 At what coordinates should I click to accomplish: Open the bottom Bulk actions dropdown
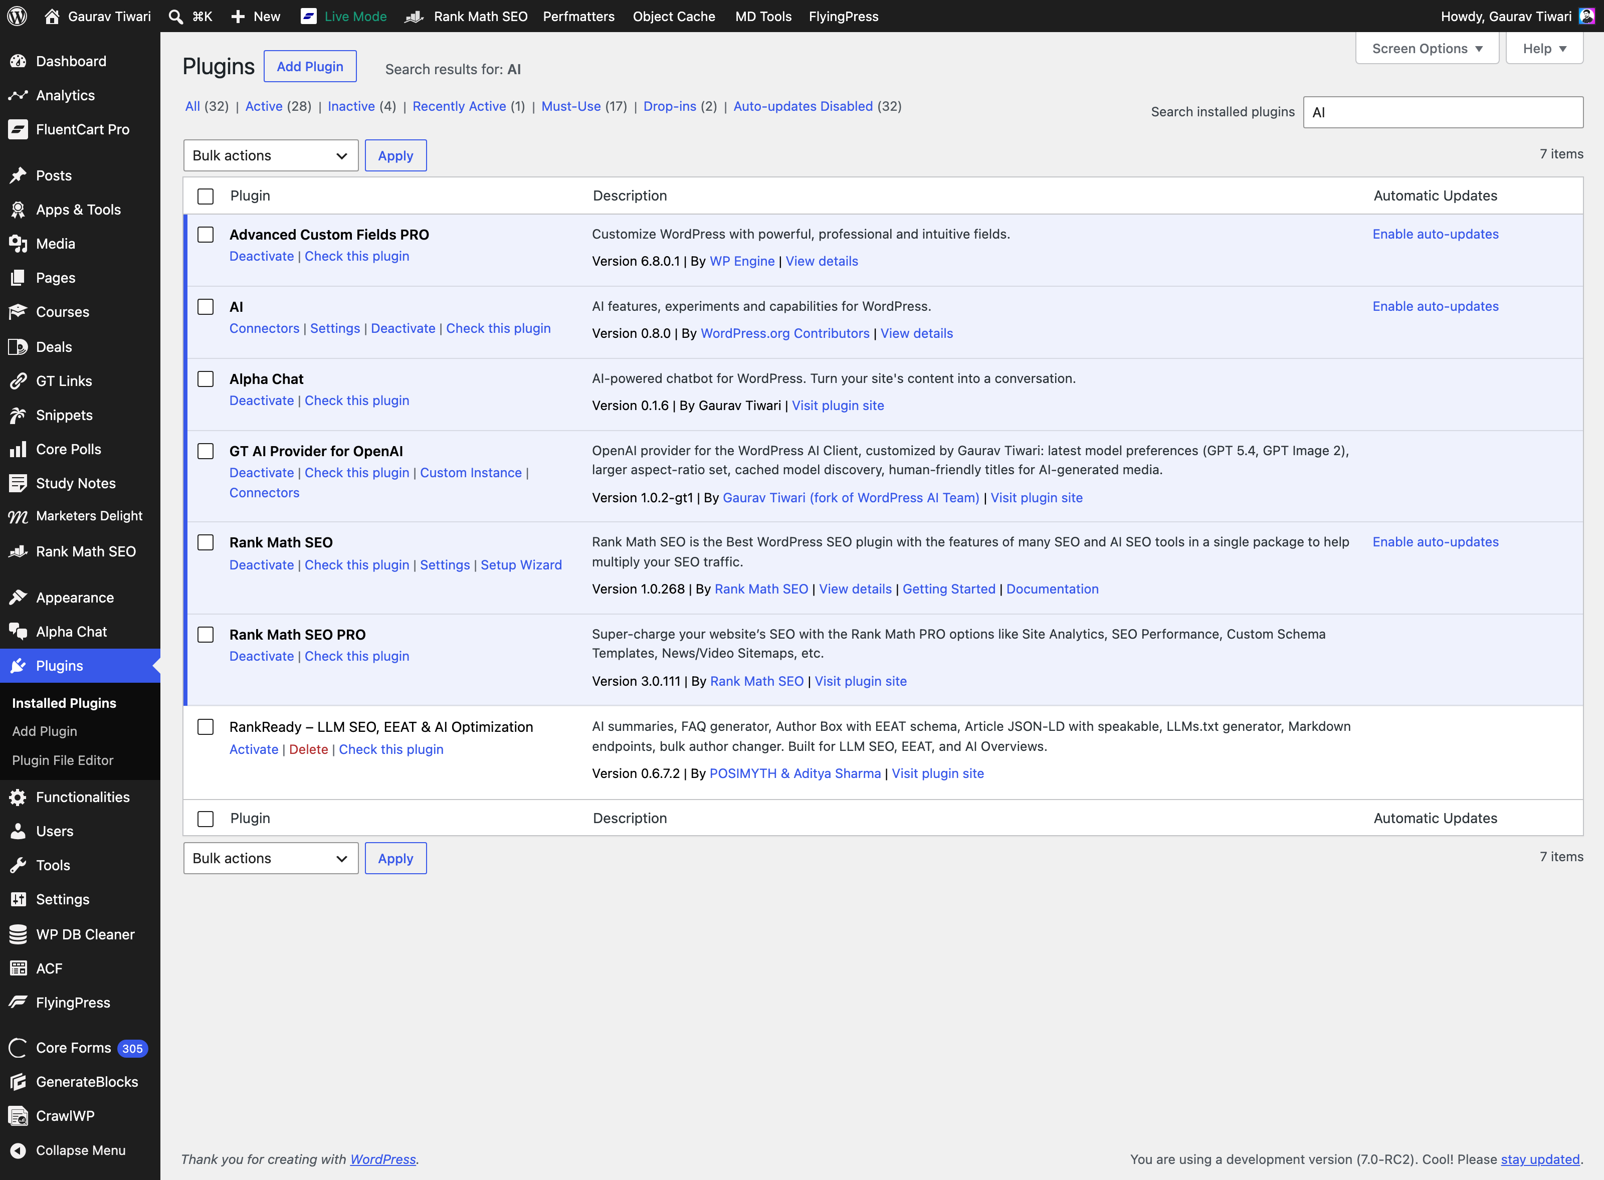[x=271, y=859]
